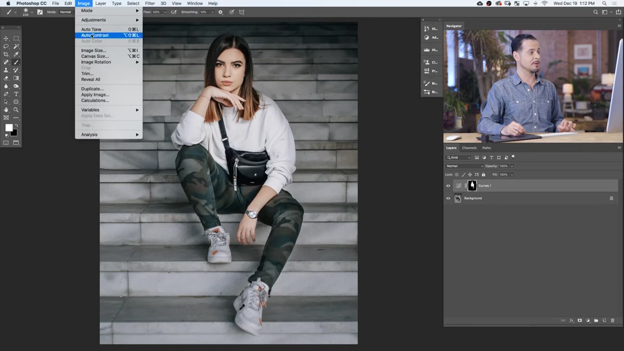Select the Dodge tool
This screenshot has width=624, height=351.
coord(16,86)
